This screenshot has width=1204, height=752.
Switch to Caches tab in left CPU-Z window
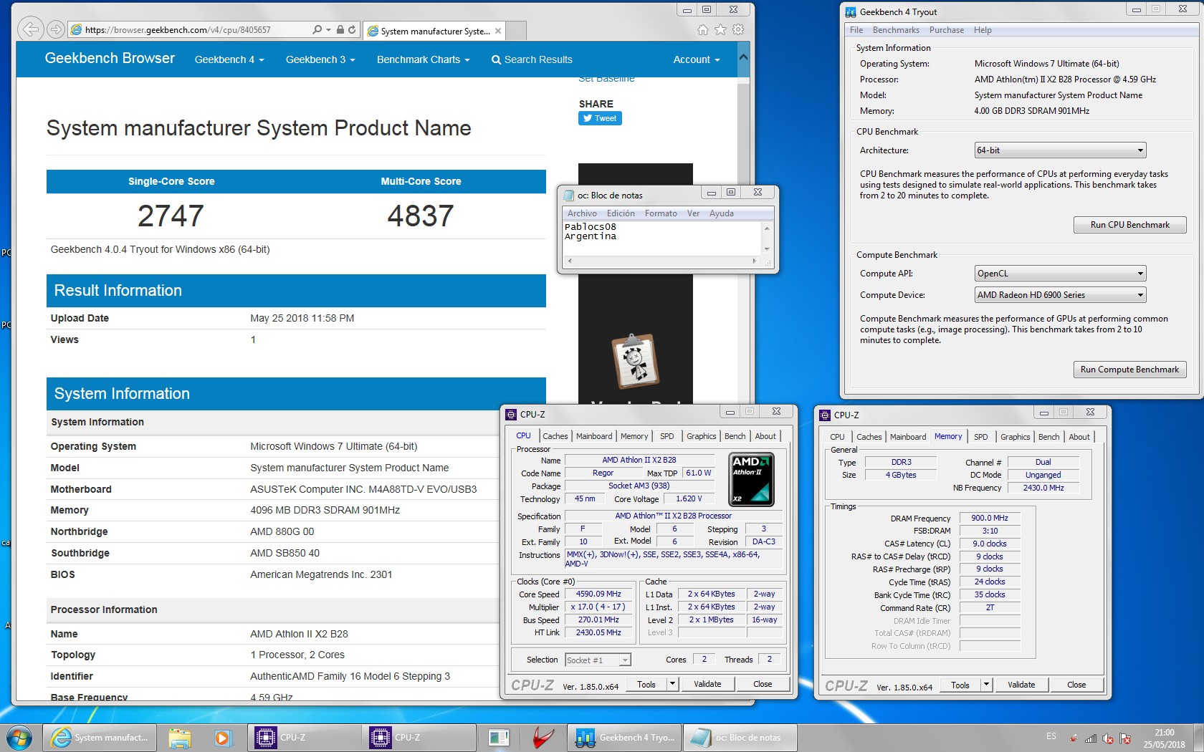pyautogui.click(x=555, y=436)
